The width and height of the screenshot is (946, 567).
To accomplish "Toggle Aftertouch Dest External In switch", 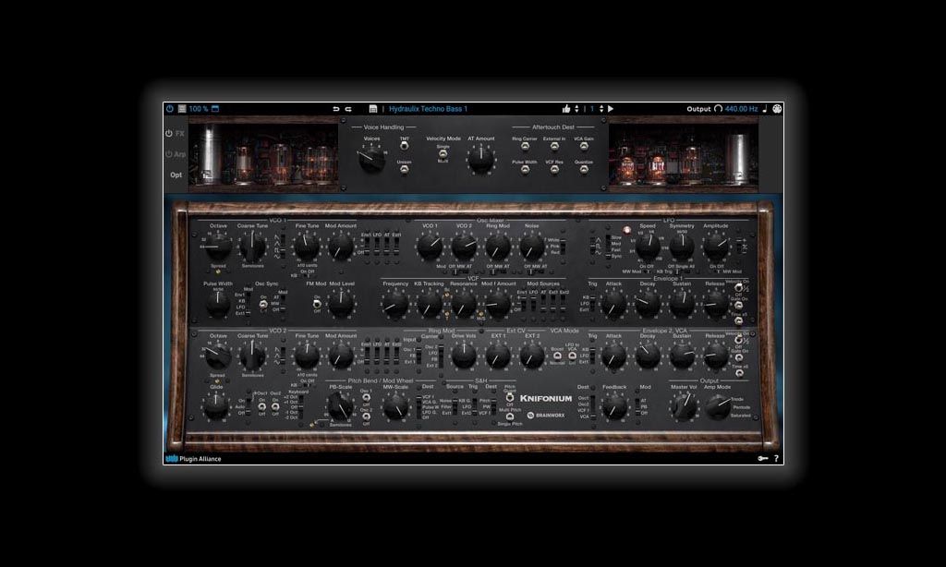I will click(554, 146).
